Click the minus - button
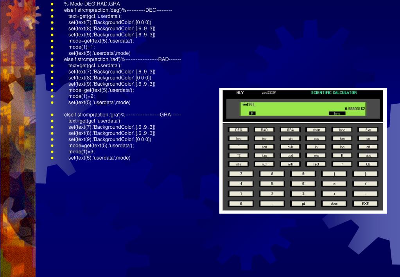The height and width of the screenshot is (277, 400). pos(365,194)
